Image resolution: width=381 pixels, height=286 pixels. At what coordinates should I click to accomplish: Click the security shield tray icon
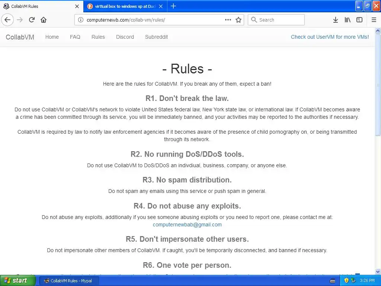tap(346, 281)
